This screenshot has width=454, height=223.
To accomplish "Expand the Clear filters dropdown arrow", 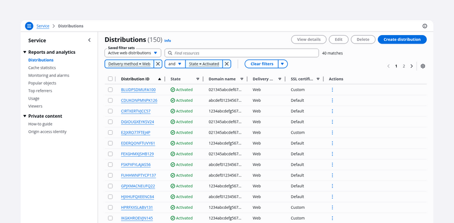I will click(283, 64).
